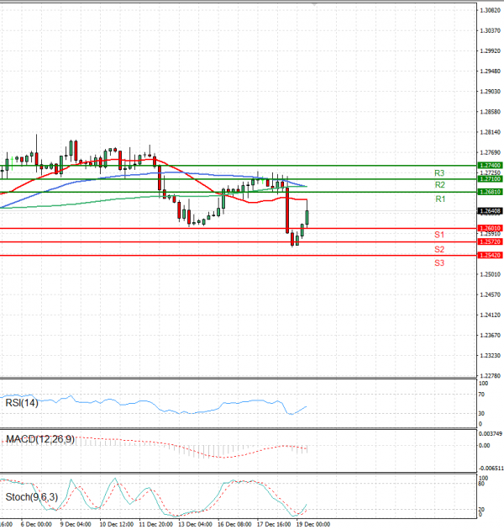Click the 1.22780 price axis value
The height and width of the screenshot is (530, 504).
point(491,376)
